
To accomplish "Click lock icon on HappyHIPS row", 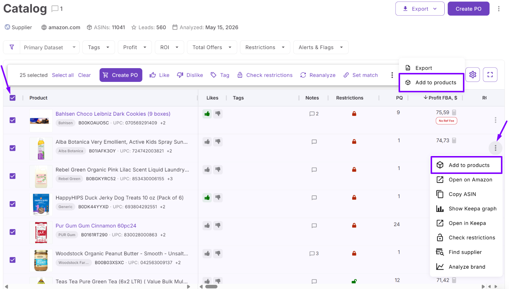I will click(354, 198).
